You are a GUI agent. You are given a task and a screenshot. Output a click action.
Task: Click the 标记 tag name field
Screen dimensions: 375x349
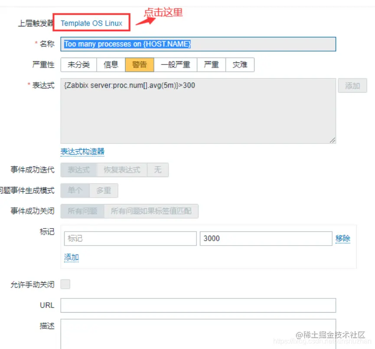130,239
